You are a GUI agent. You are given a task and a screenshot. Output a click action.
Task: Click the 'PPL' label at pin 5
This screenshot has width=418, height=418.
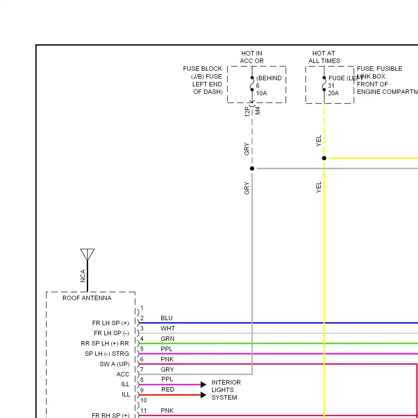pos(167,349)
